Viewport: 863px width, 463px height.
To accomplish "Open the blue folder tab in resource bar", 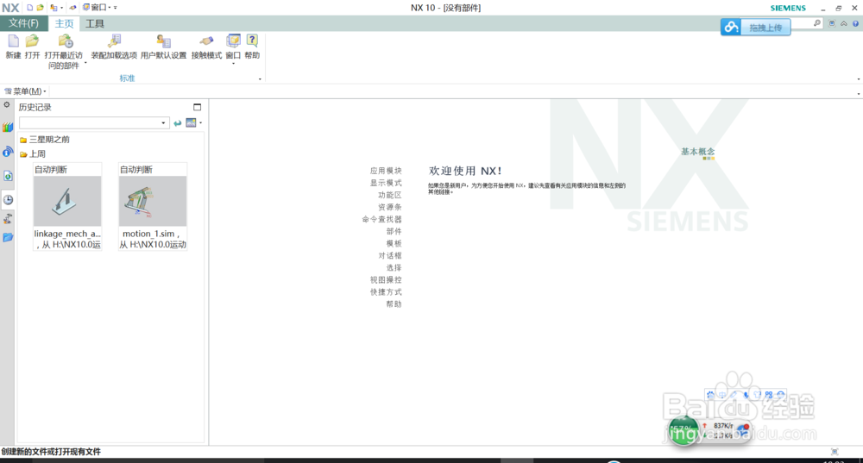I will 8,237.
